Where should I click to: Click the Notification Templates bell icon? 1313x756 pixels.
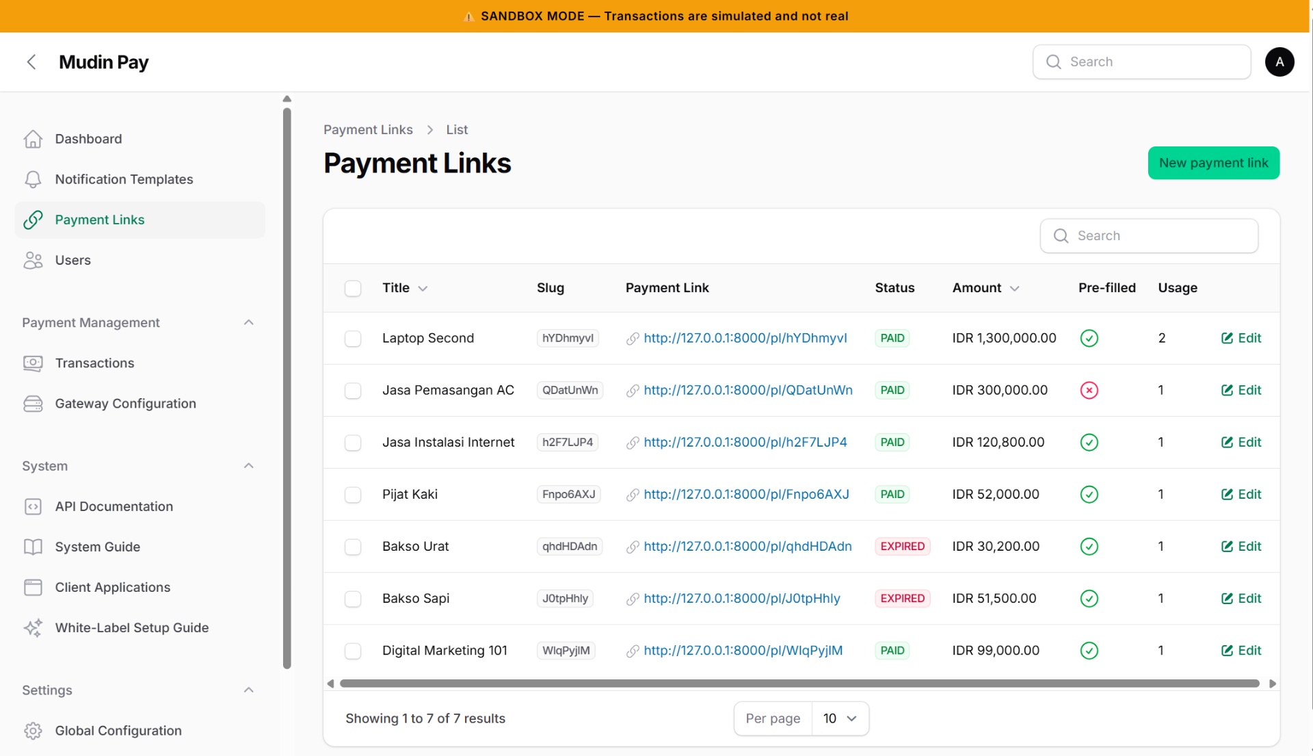click(33, 179)
